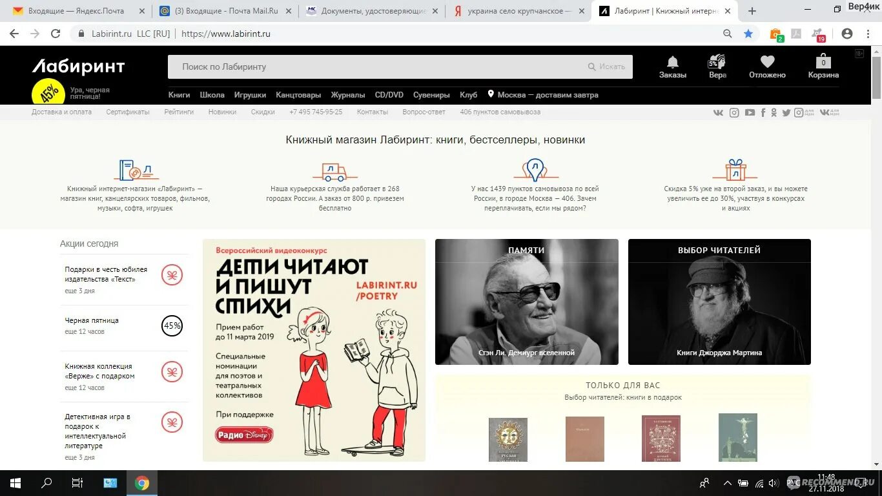Go back to previous page
882x496 pixels.
click(15, 34)
